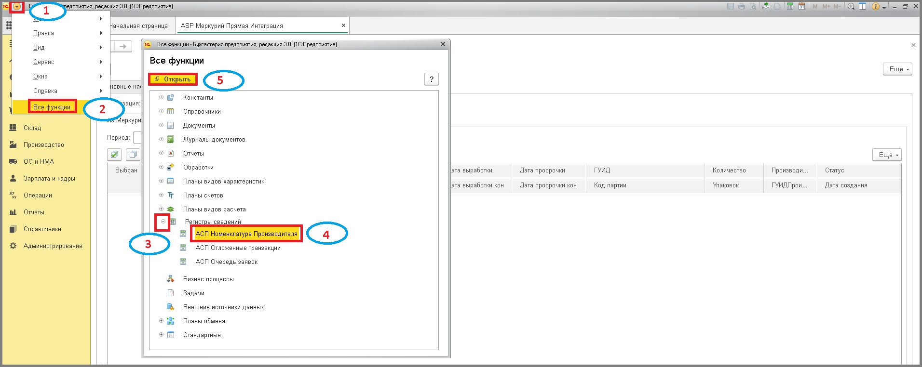Click the help question mark button
Viewport: 922px width, 367px height.
432,79
